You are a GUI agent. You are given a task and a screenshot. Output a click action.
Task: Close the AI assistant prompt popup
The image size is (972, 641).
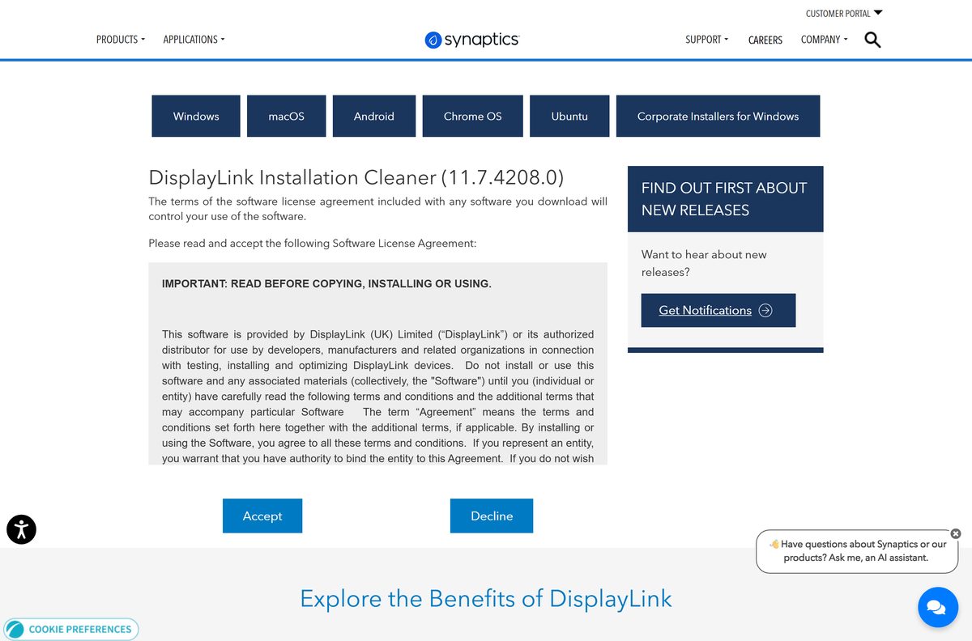pos(956,533)
